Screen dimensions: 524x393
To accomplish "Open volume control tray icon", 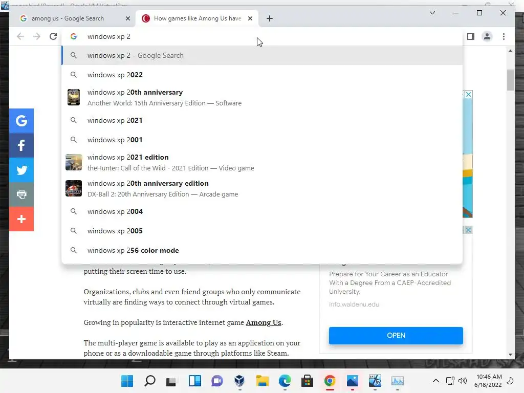I will [x=463, y=381].
